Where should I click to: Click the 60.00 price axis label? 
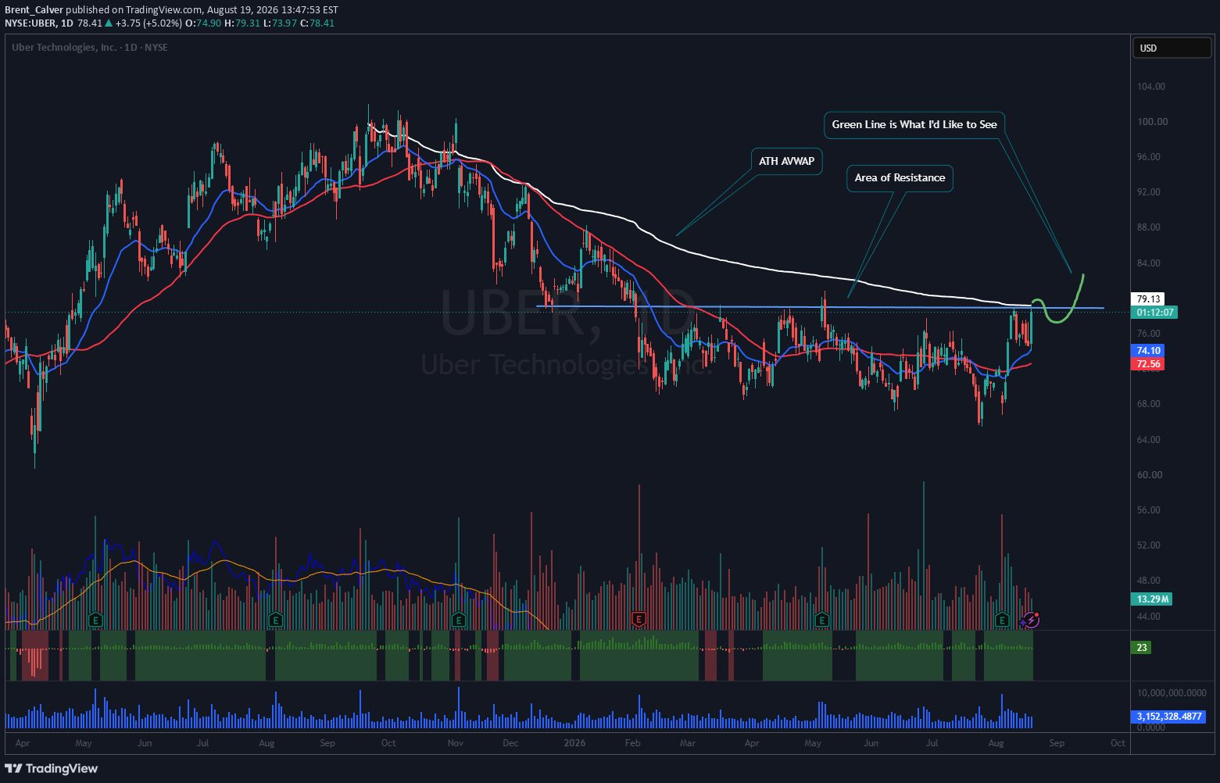point(1149,475)
